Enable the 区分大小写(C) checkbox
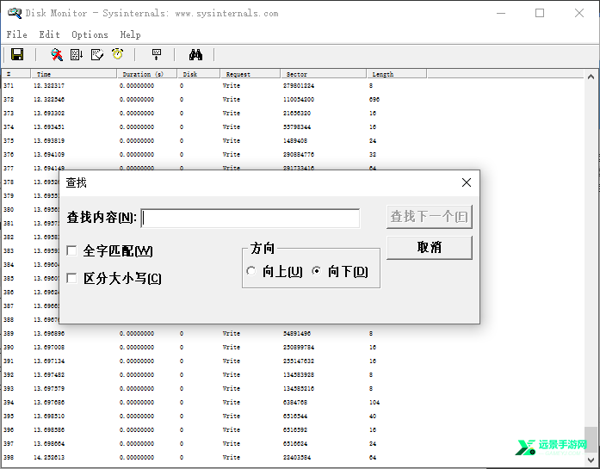Image resolution: width=600 pixels, height=469 pixels. (71, 278)
